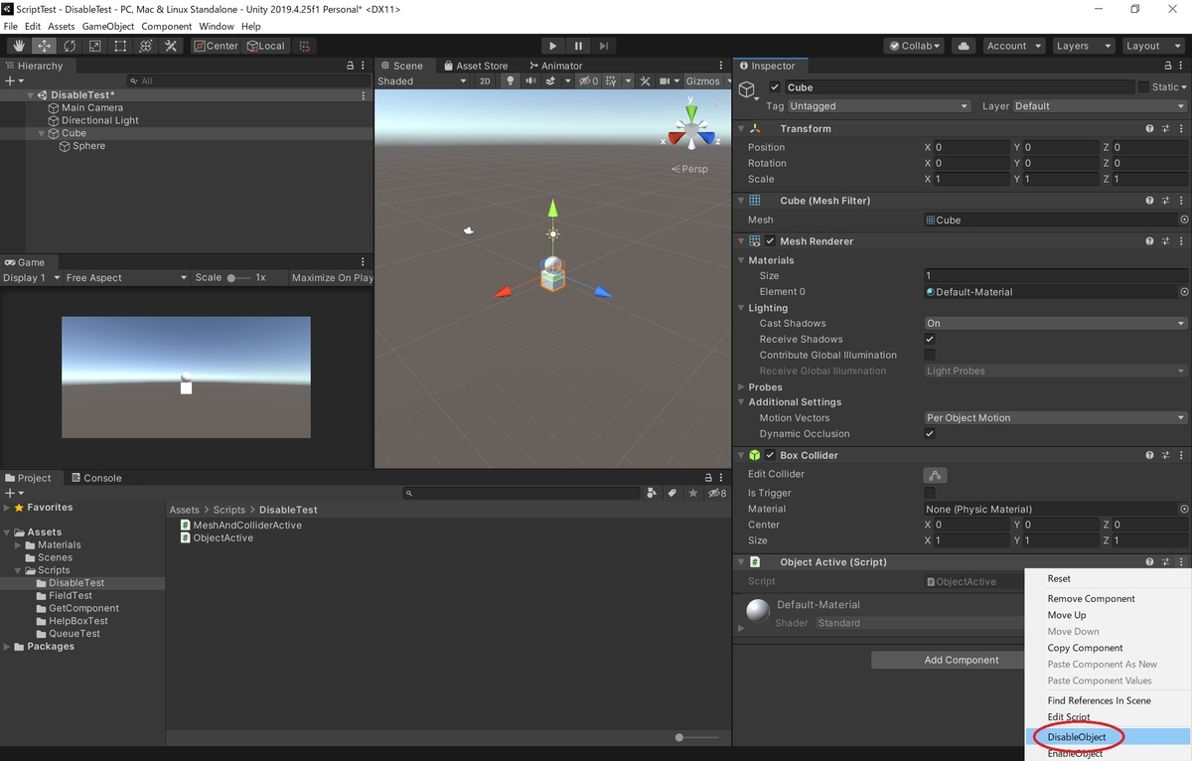Open Cast Shadows dropdown
The width and height of the screenshot is (1192, 761).
coord(1056,324)
